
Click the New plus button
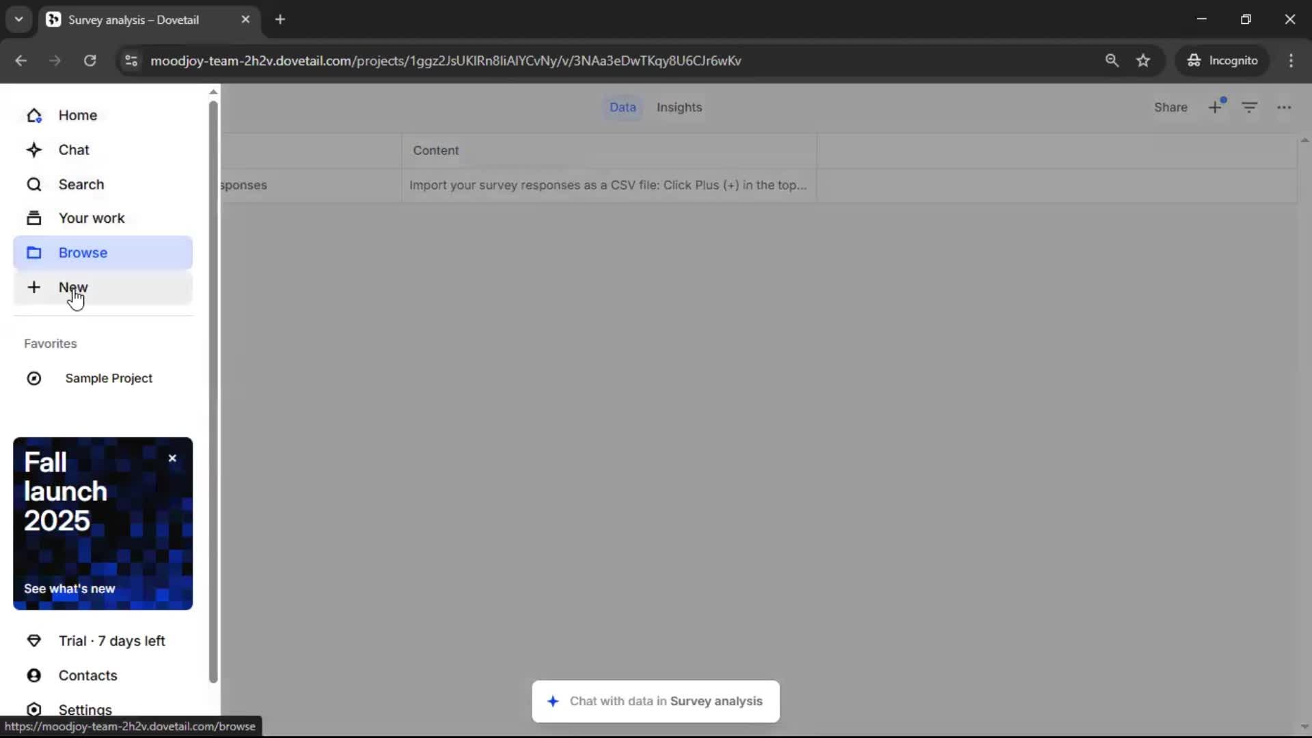(x=73, y=287)
